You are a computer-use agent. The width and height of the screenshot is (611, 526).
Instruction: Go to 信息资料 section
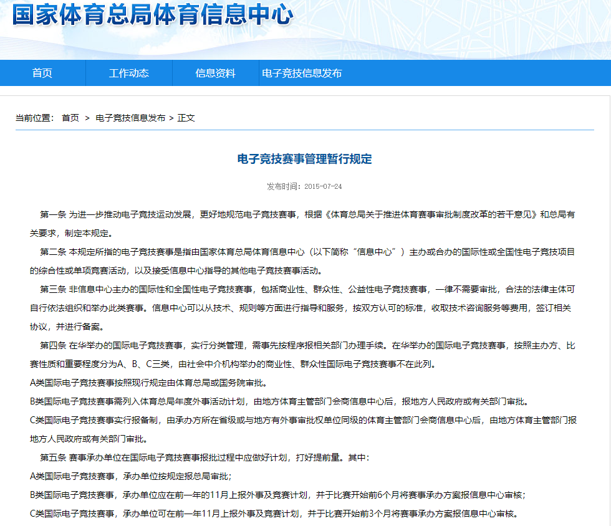[x=216, y=74]
